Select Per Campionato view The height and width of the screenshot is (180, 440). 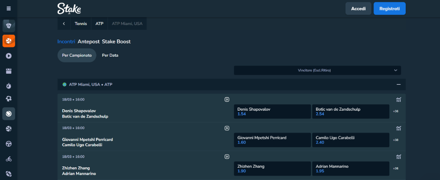(x=77, y=55)
